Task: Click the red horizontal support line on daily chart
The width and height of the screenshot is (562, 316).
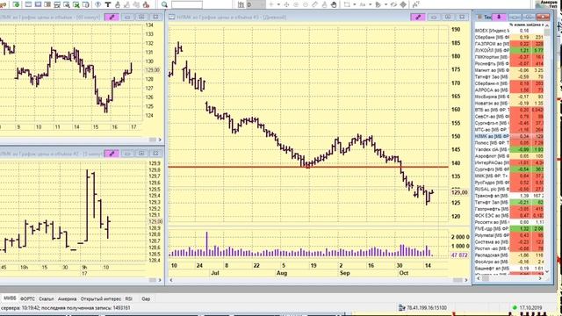Action: pos(308,167)
